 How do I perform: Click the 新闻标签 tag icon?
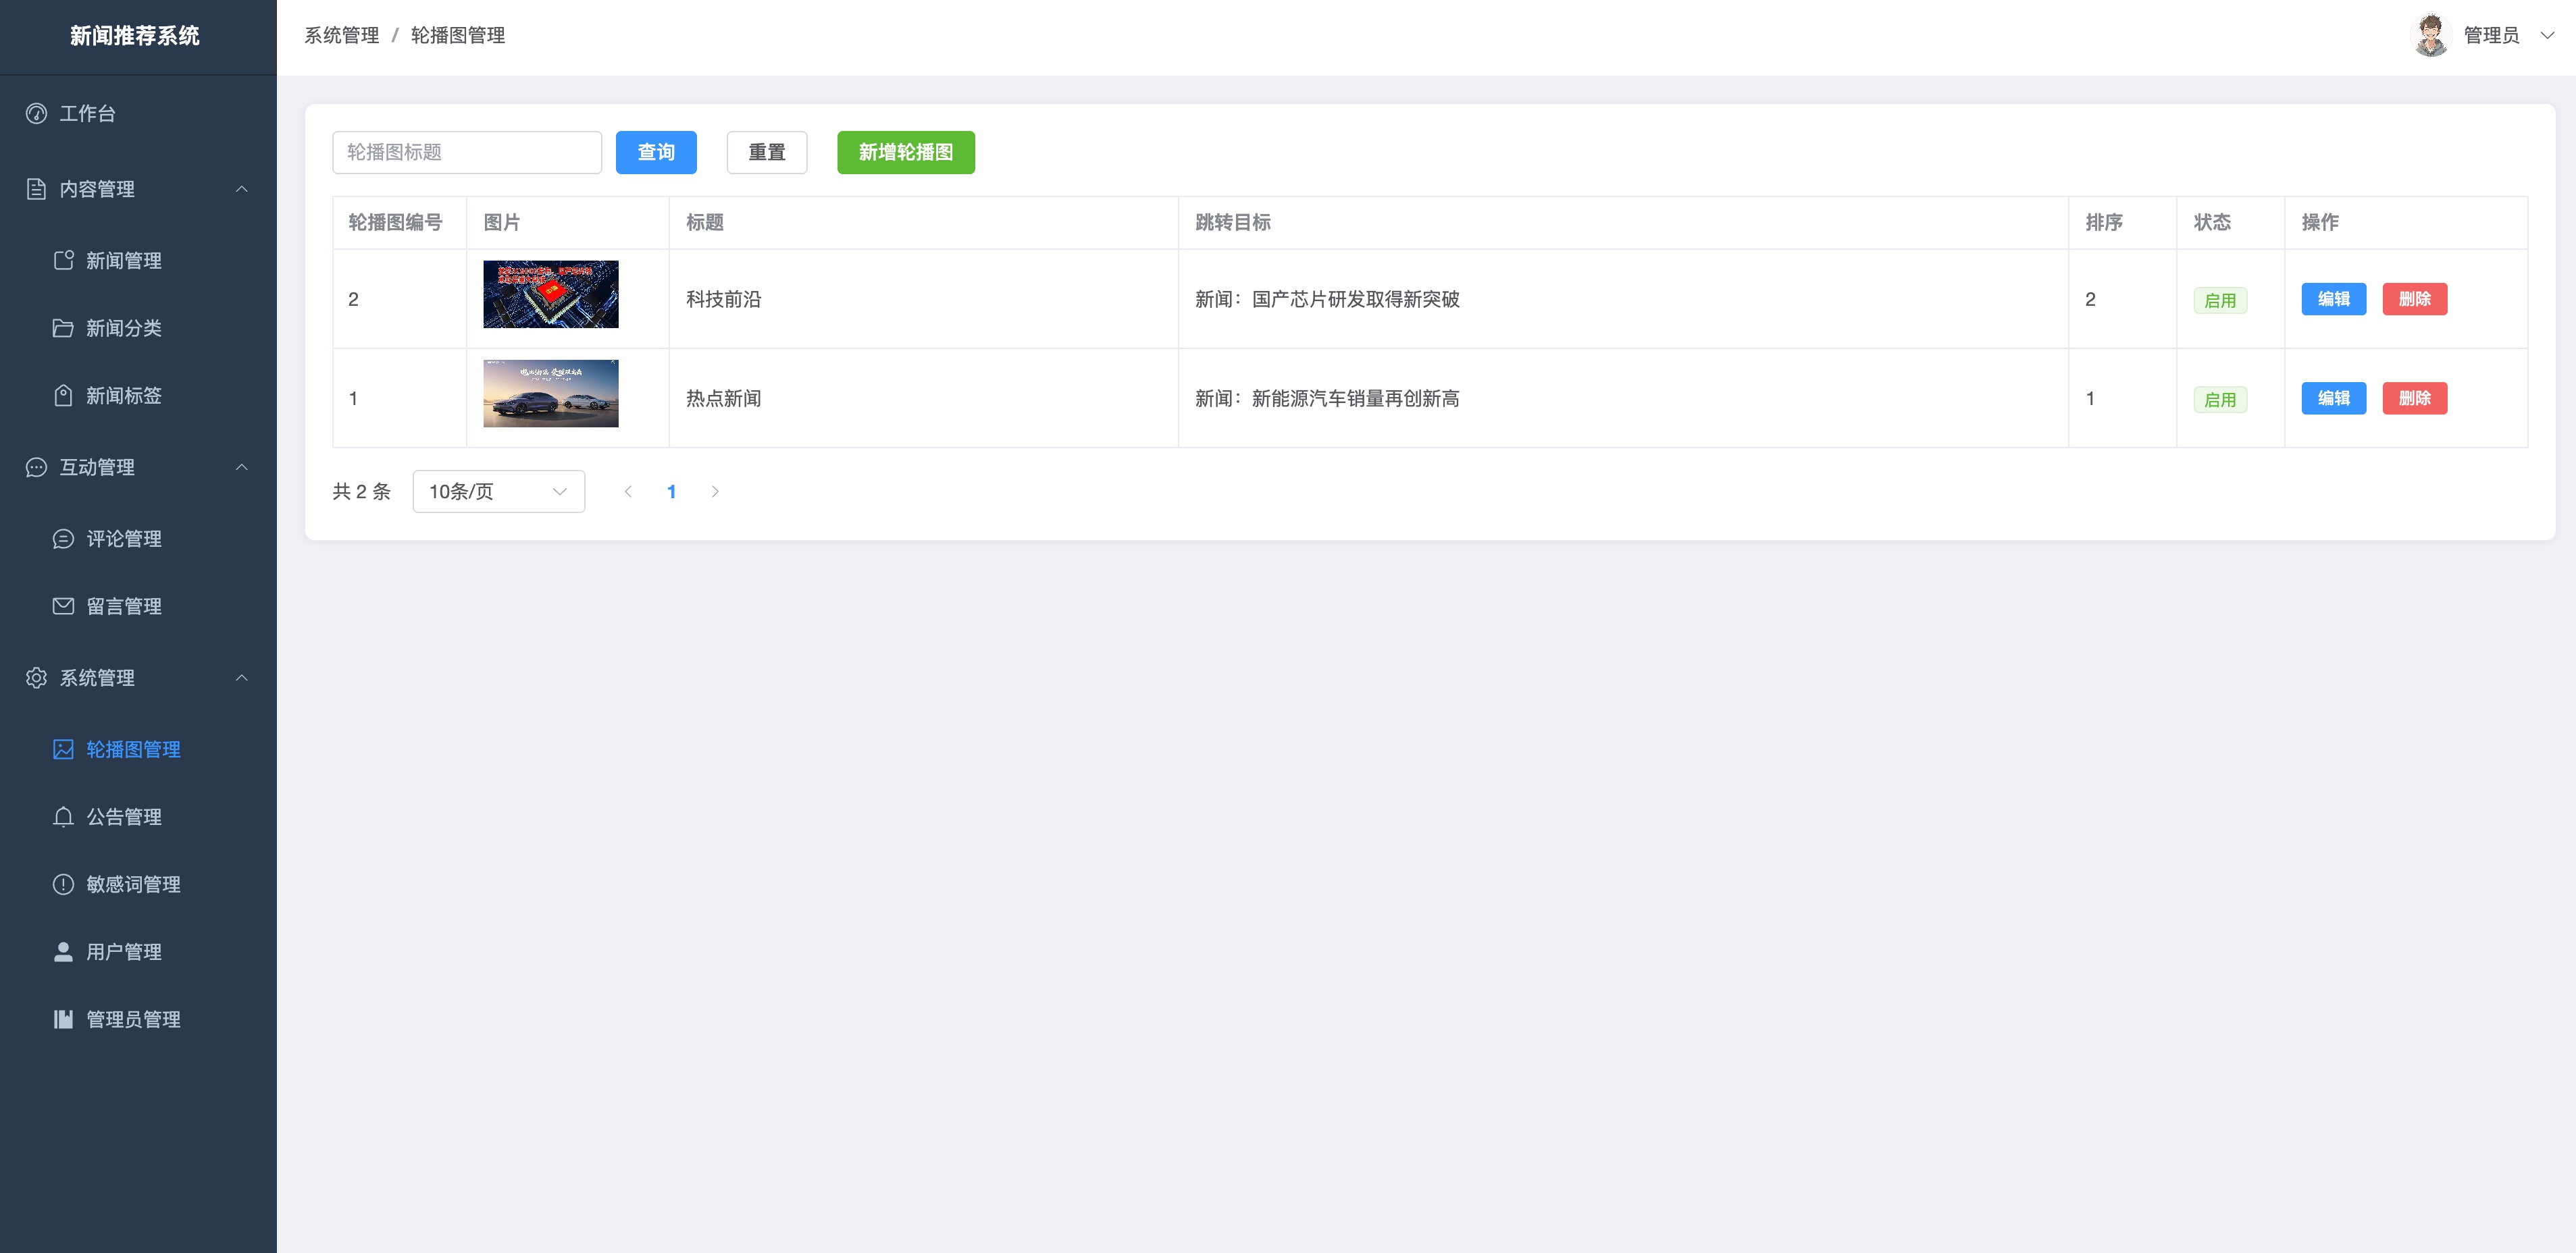(63, 396)
